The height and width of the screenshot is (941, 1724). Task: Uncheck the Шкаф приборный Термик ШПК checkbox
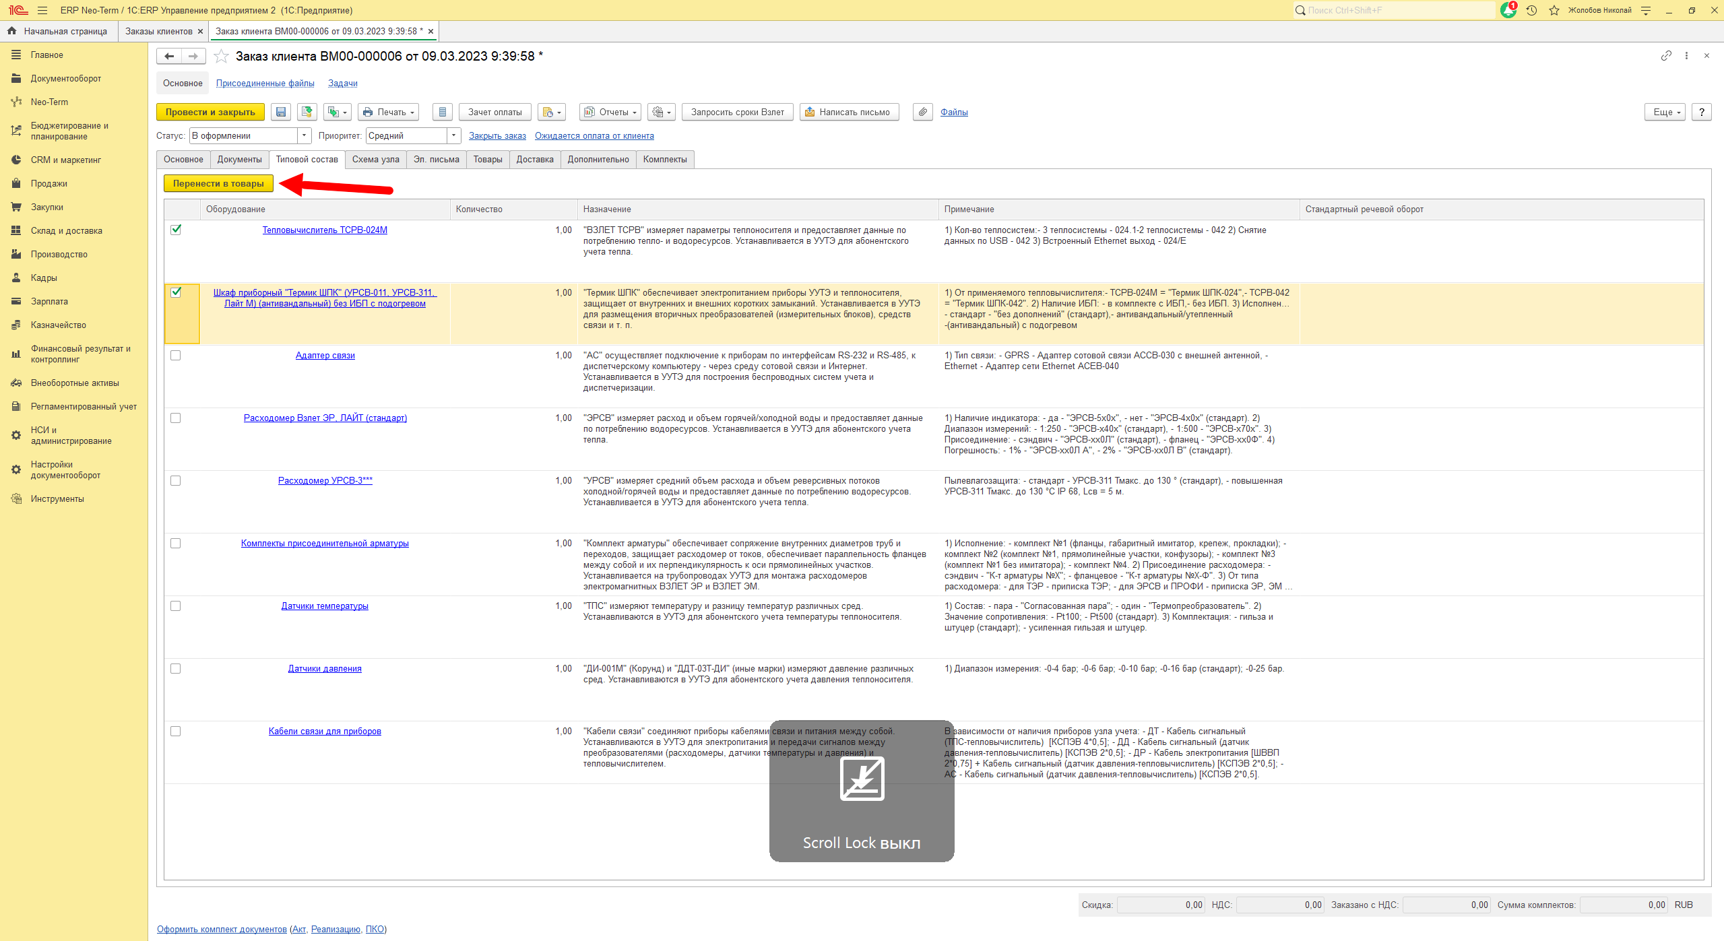click(x=176, y=292)
